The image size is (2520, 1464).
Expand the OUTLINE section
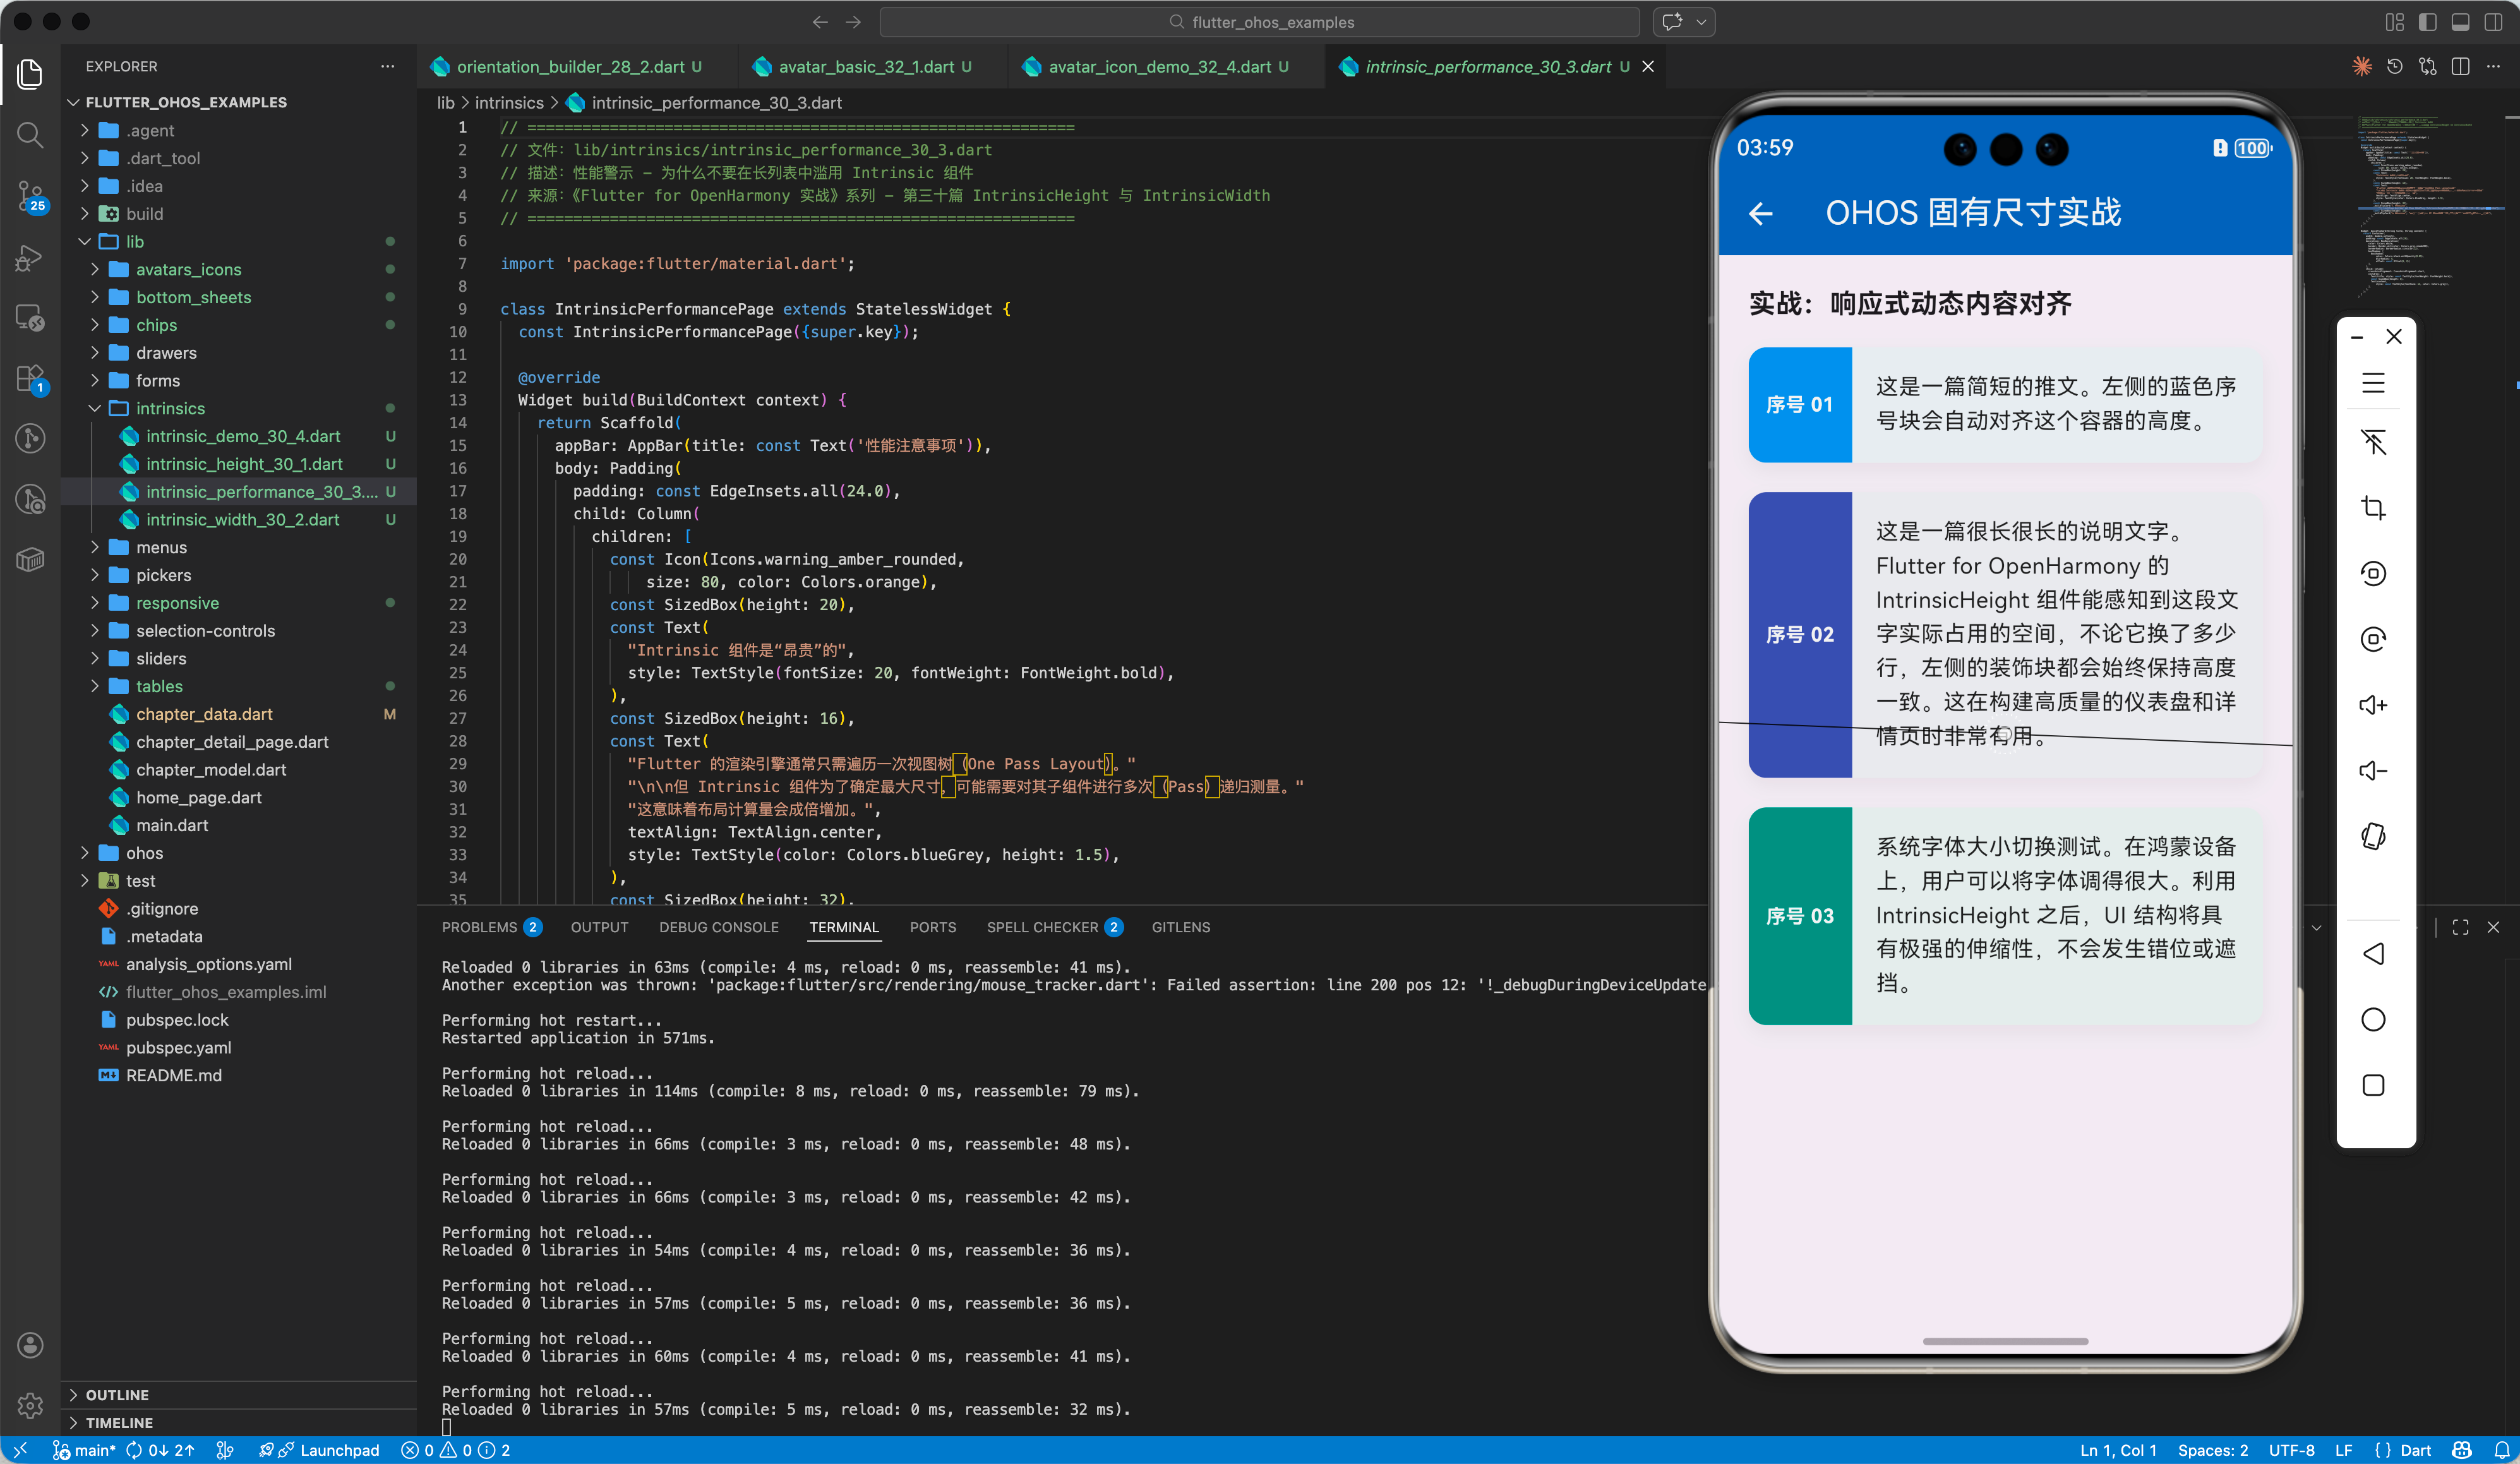tap(116, 1394)
